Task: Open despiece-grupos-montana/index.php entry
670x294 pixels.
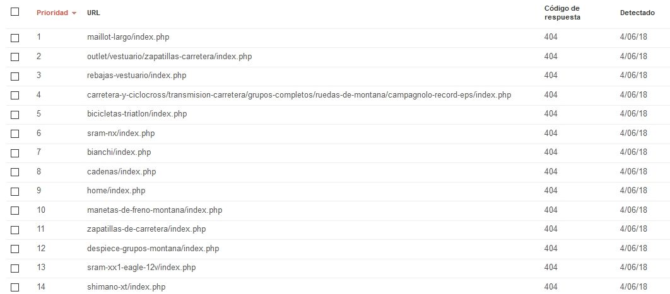Action: coord(153,249)
